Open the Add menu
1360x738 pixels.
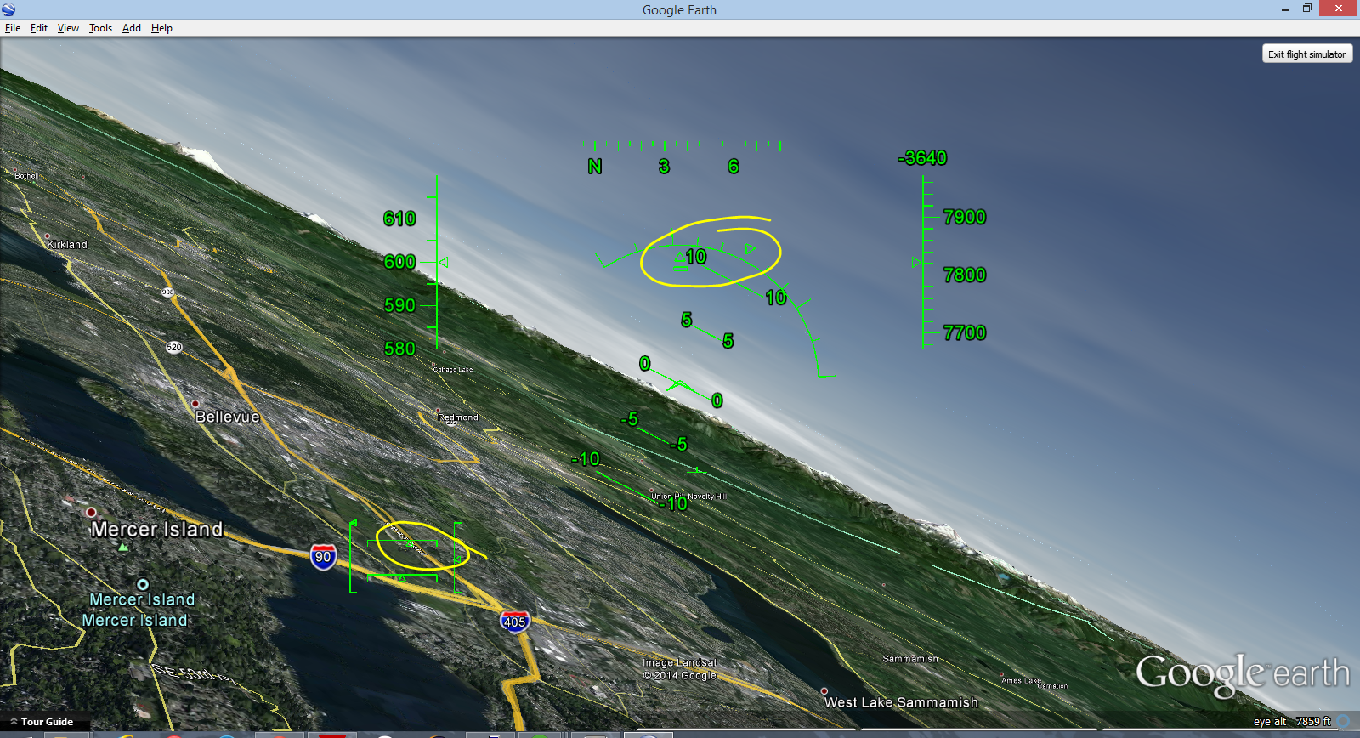[132, 28]
